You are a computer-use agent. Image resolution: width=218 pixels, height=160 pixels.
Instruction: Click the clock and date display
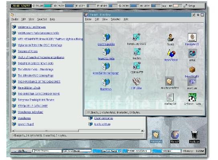pyautogui.click(x=21, y=6)
